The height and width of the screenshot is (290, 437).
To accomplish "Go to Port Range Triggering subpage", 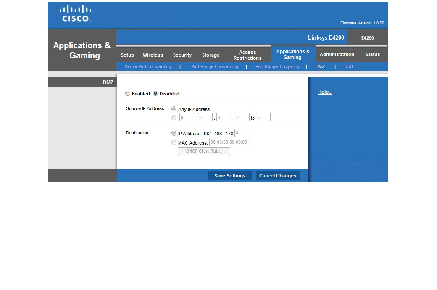I will click(x=277, y=66).
